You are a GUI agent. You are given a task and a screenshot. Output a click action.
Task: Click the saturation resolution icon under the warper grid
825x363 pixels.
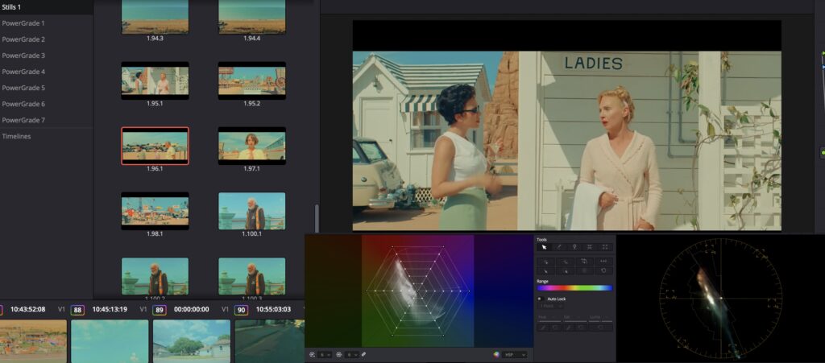tap(339, 355)
